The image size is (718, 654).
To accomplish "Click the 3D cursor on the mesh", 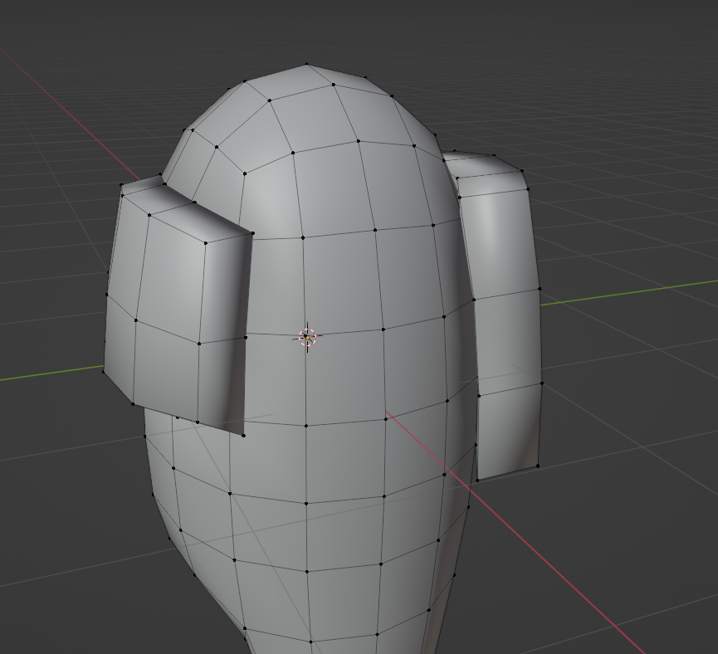I will click(x=307, y=337).
